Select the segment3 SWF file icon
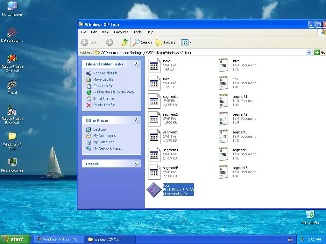 point(154,137)
